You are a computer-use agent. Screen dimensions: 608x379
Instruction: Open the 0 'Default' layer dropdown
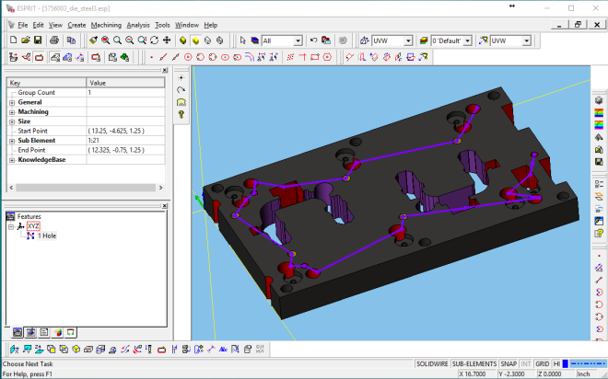tap(468, 40)
